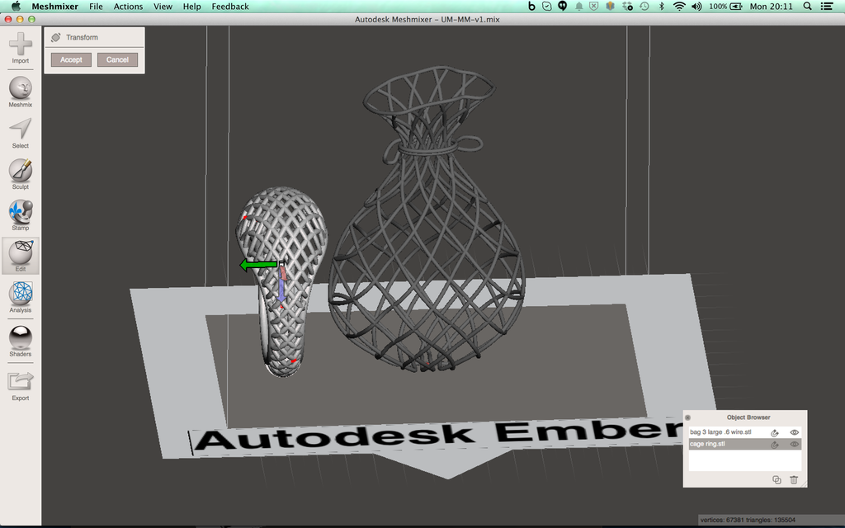Viewport: 845px width, 528px height.
Task: Duplicate selected object in Object Browser
Action: [777, 479]
